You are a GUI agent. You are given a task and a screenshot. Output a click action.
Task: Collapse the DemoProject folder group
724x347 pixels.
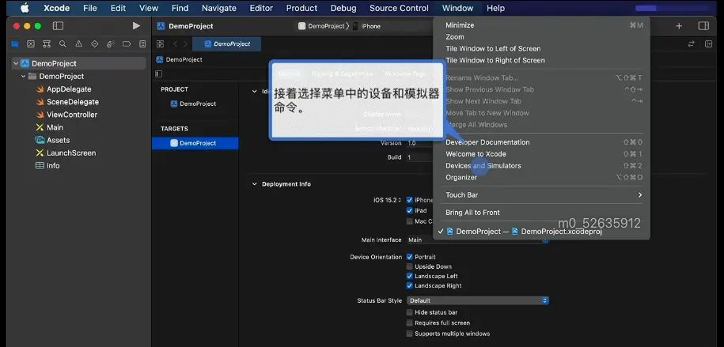tap(23, 76)
